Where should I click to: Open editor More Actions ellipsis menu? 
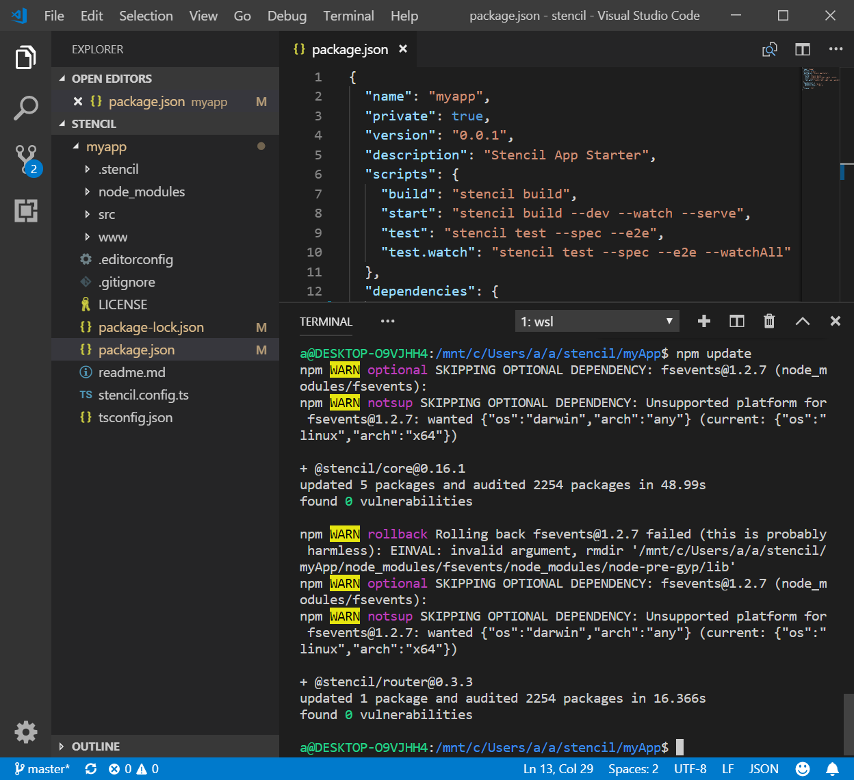tap(836, 49)
